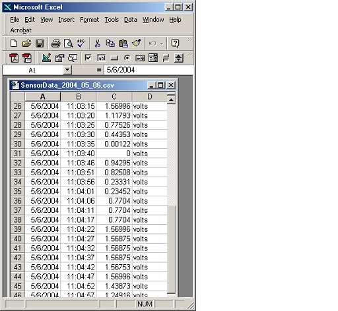Expand more buttons on the Standard toolbar

pyautogui.click(x=189, y=40)
